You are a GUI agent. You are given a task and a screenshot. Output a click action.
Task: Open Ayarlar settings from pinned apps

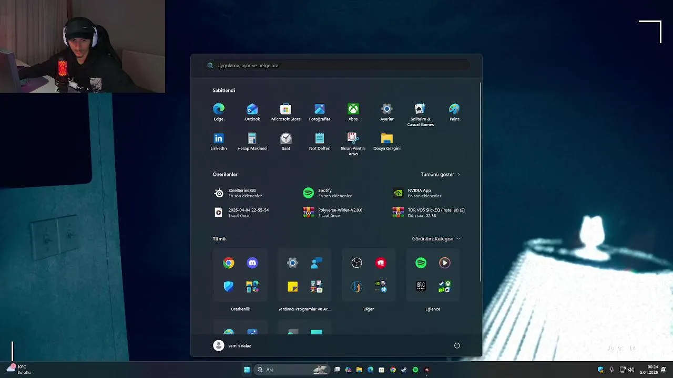click(x=387, y=112)
